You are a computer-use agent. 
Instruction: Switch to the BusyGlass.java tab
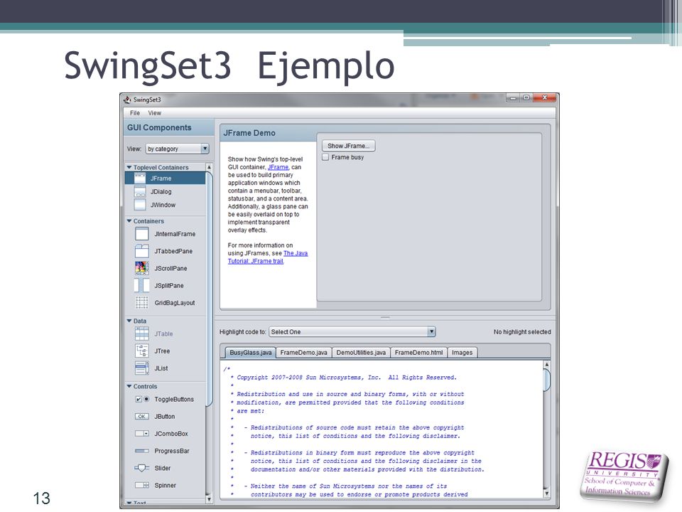point(251,353)
